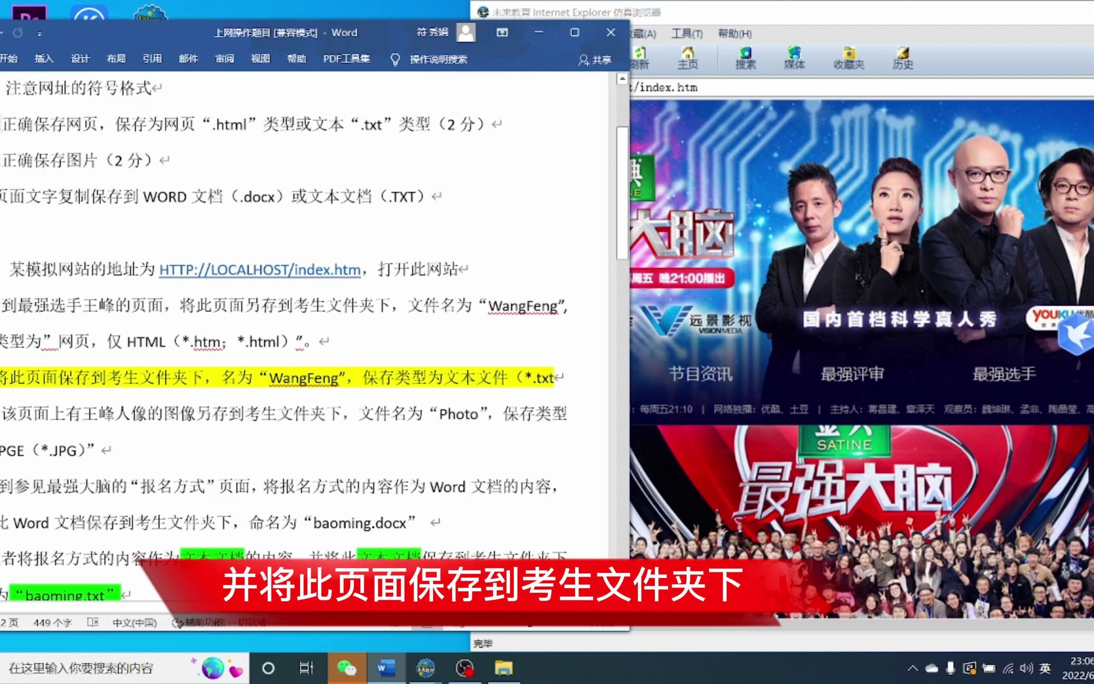Click the Word icon on the taskbar
1094x684 pixels.
tap(386, 669)
